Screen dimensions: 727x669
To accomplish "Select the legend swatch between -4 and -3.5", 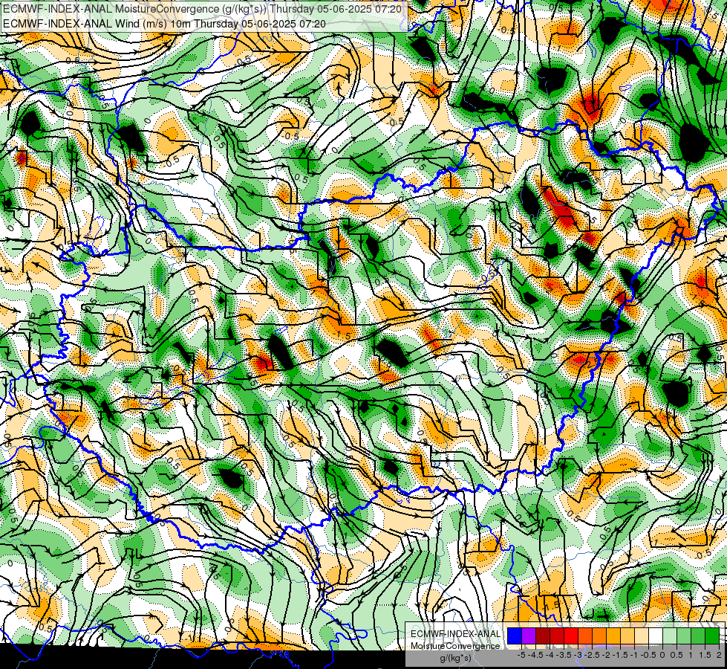I will point(557,636).
